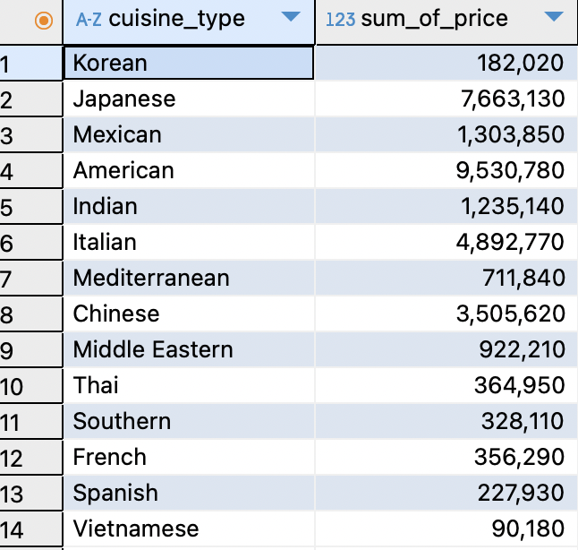Select row 12 via its row number header

pyautogui.click(x=31, y=457)
